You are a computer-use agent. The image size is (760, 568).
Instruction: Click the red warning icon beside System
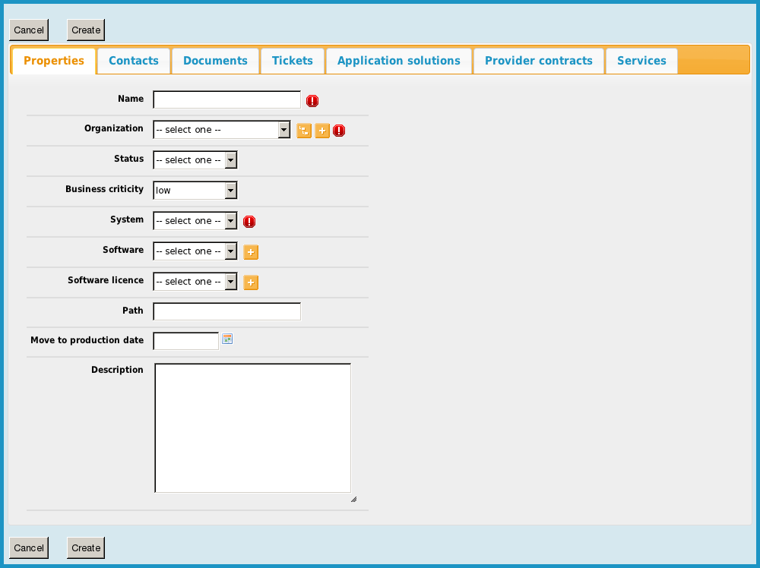pyautogui.click(x=249, y=222)
